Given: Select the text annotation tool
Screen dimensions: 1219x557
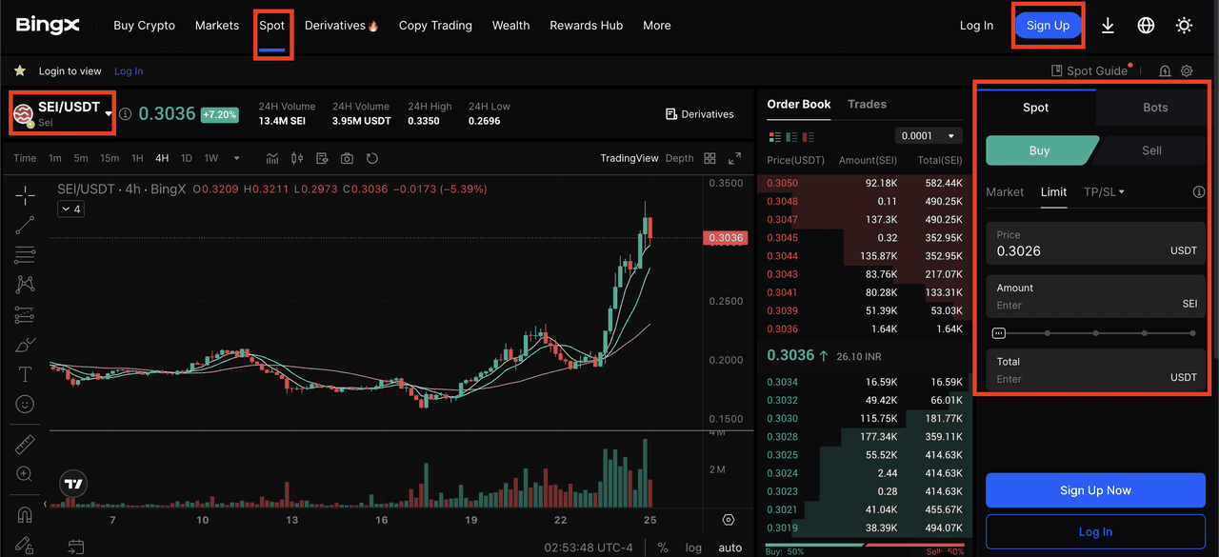Looking at the screenshot, I should coord(25,374).
